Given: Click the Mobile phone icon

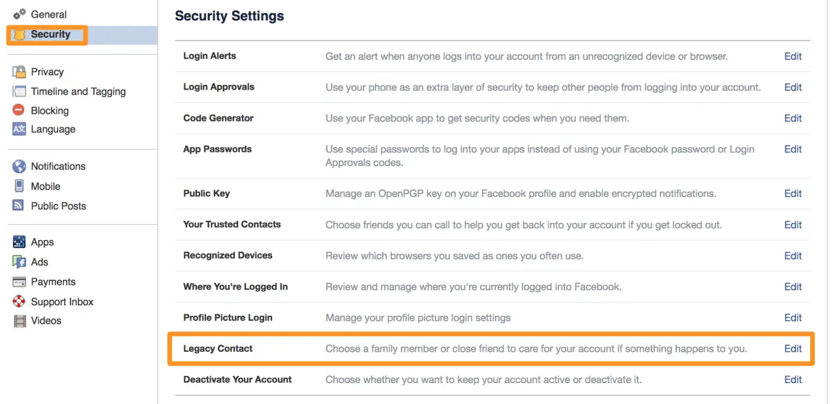Looking at the screenshot, I should pos(20,186).
